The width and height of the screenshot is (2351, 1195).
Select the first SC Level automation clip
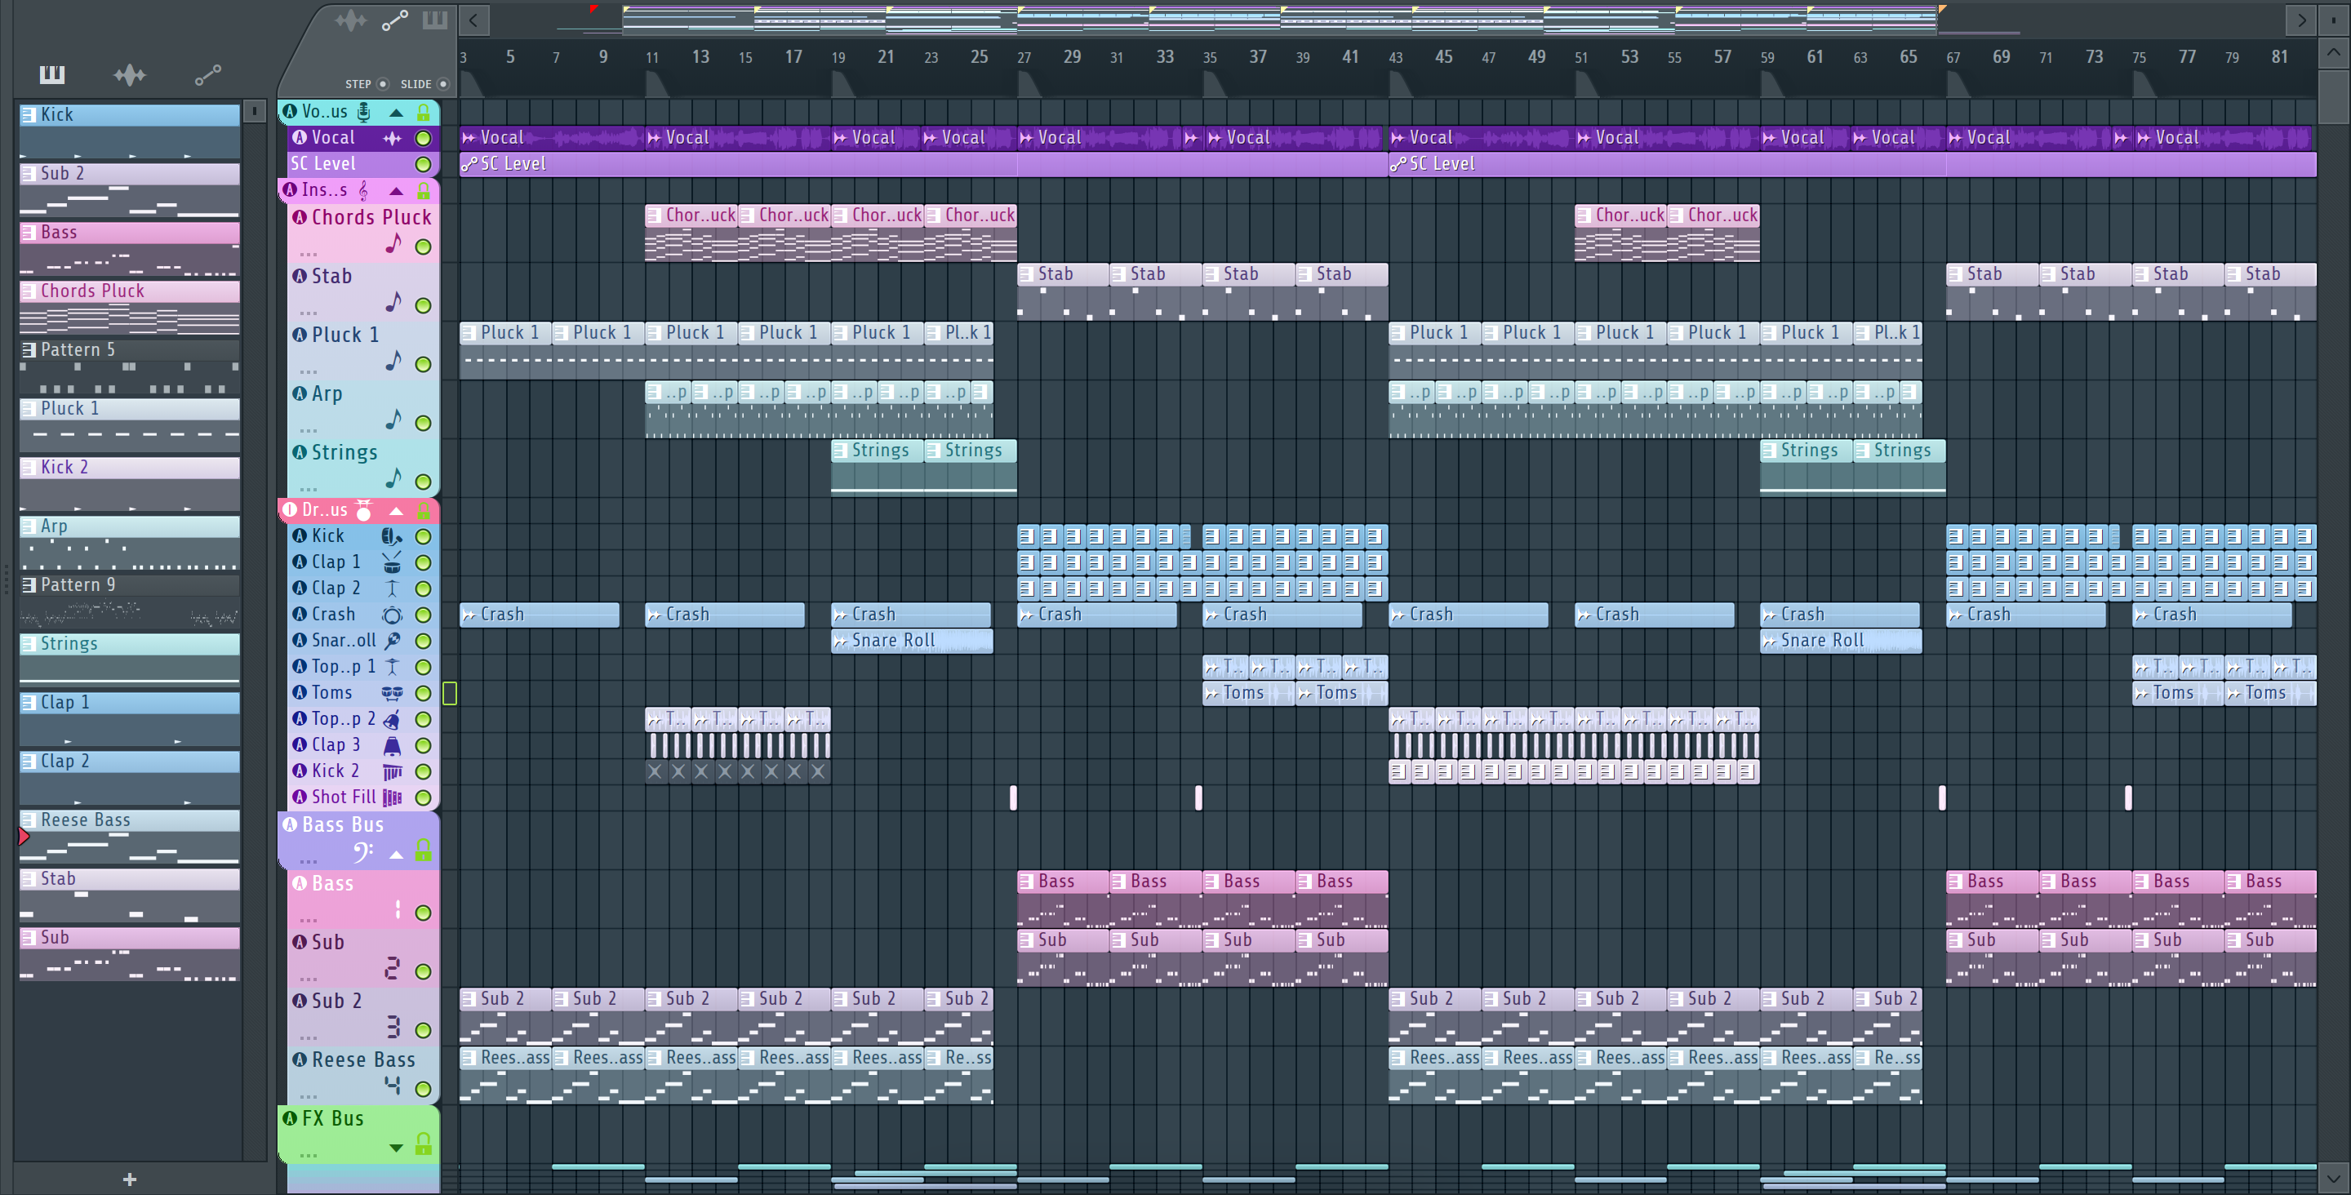point(923,164)
